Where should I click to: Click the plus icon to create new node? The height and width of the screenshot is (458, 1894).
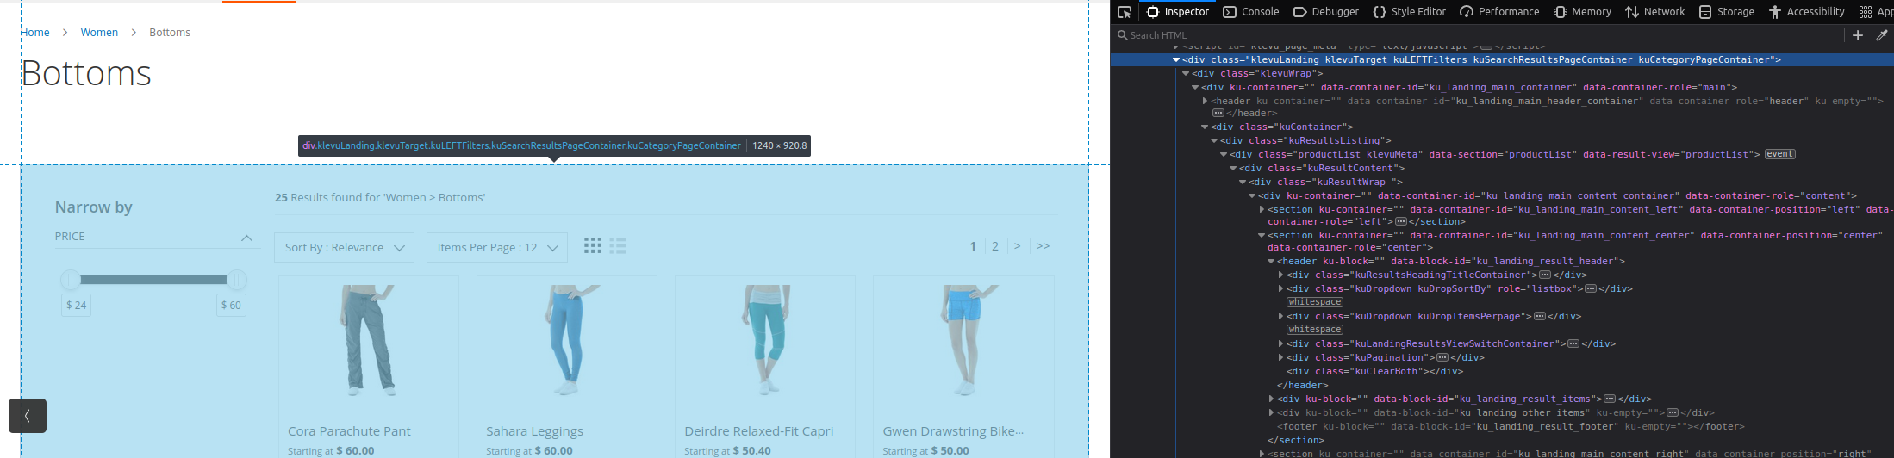(1858, 35)
